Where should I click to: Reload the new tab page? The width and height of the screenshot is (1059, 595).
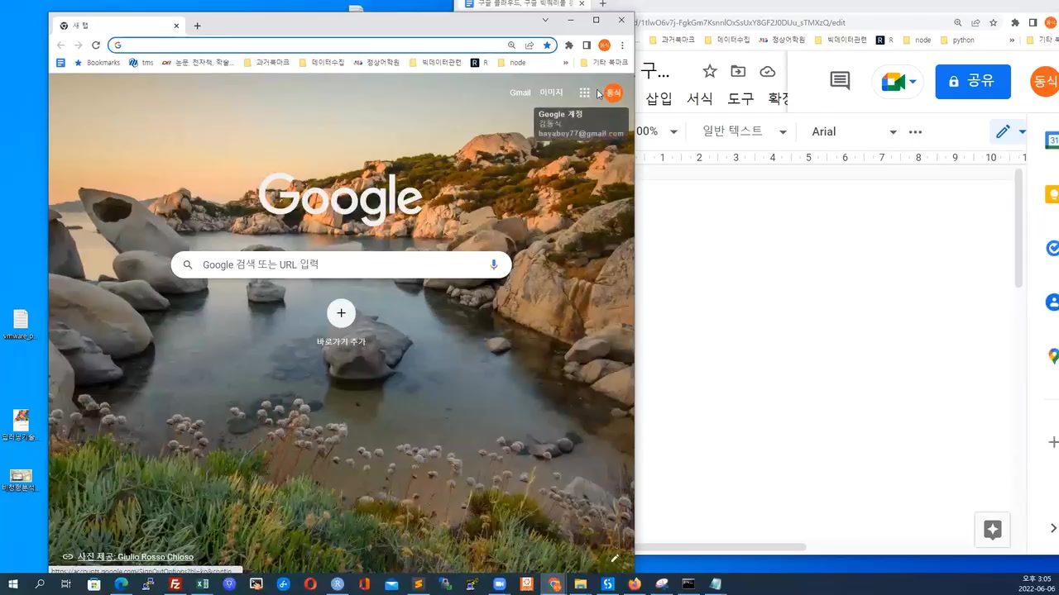point(96,45)
